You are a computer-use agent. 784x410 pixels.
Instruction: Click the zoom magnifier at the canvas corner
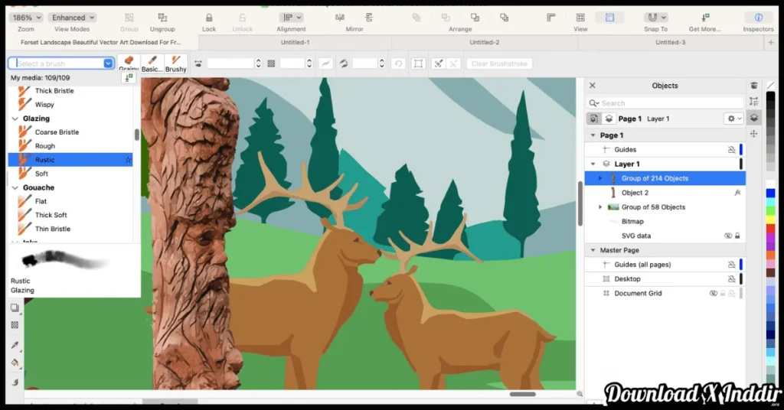580,394
